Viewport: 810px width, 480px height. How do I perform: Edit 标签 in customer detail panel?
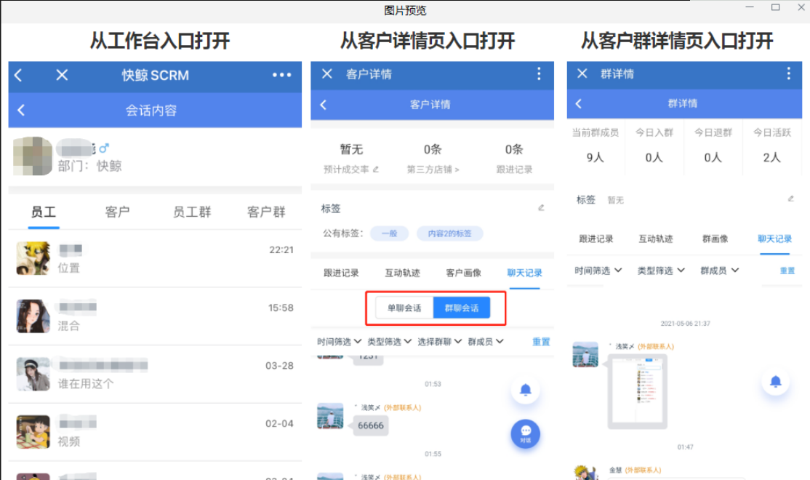pyautogui.click(x=541, y=208)
